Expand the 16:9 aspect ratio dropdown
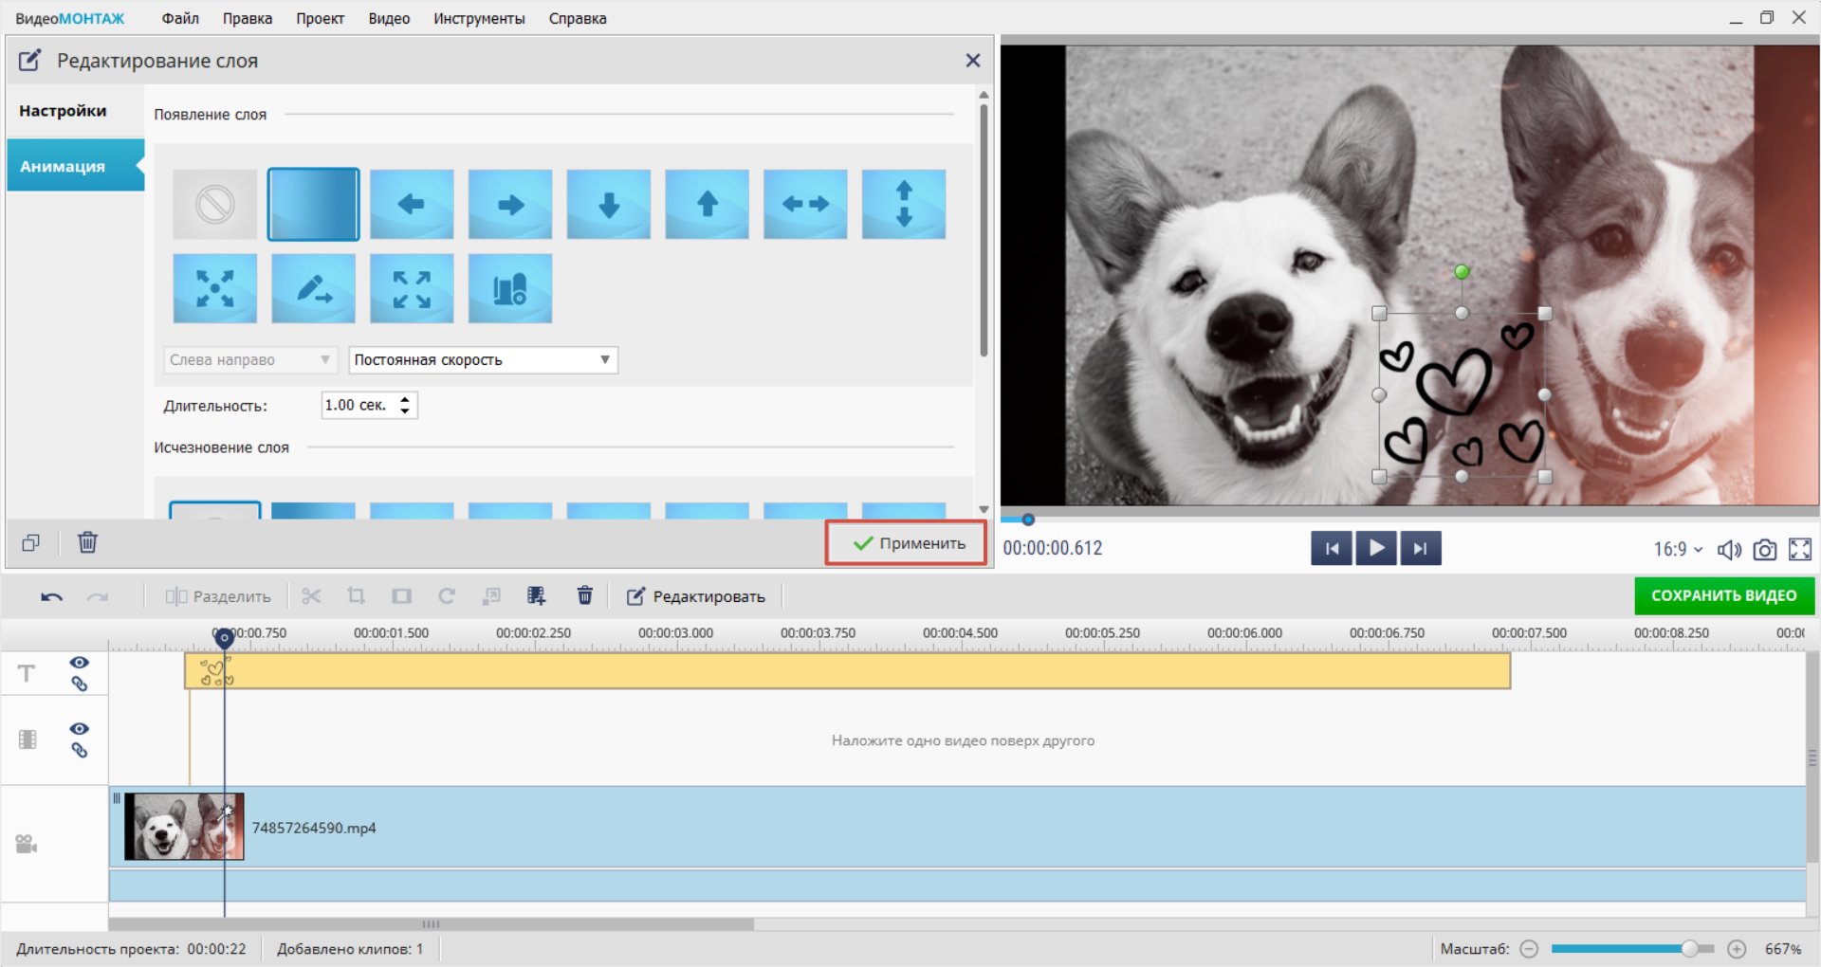Viewport: 1821px width, 967px height. [x=1678, y=549]
